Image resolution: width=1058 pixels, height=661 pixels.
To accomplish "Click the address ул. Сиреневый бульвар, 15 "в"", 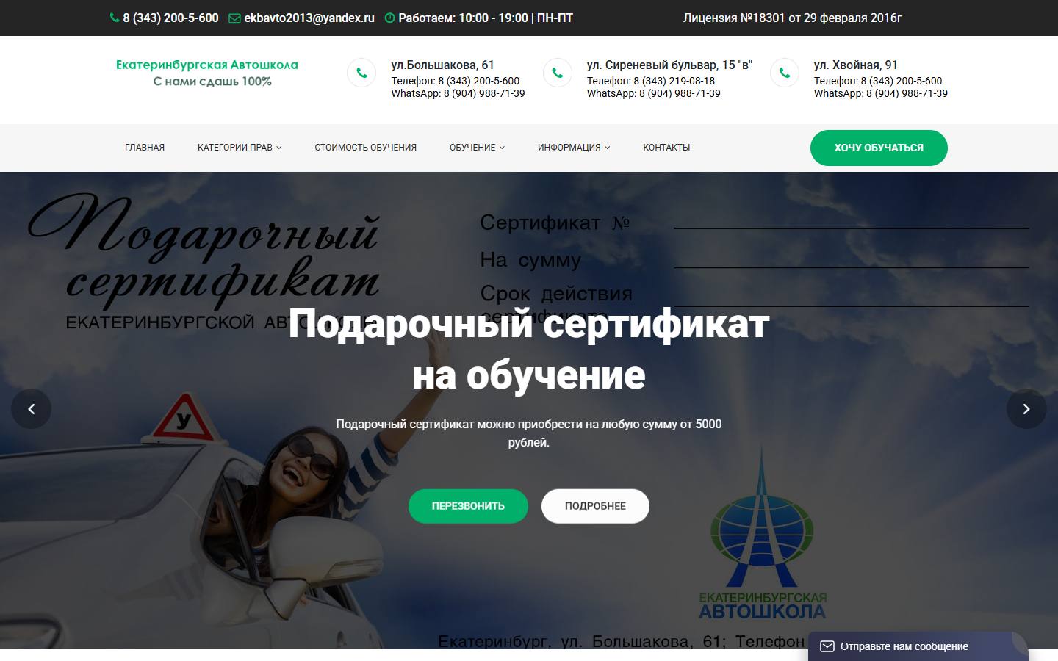I will tap(669, 65).
